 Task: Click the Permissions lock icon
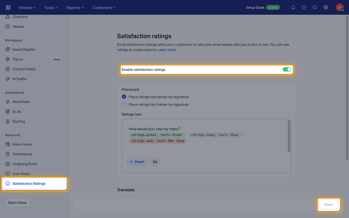pos(8,154)
